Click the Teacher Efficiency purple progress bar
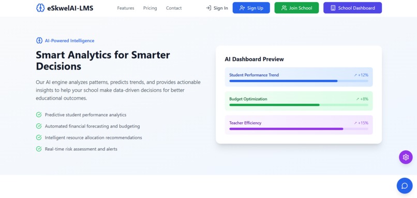The height and width of the screenshot is (198, 417). click(x=299, y=129)
